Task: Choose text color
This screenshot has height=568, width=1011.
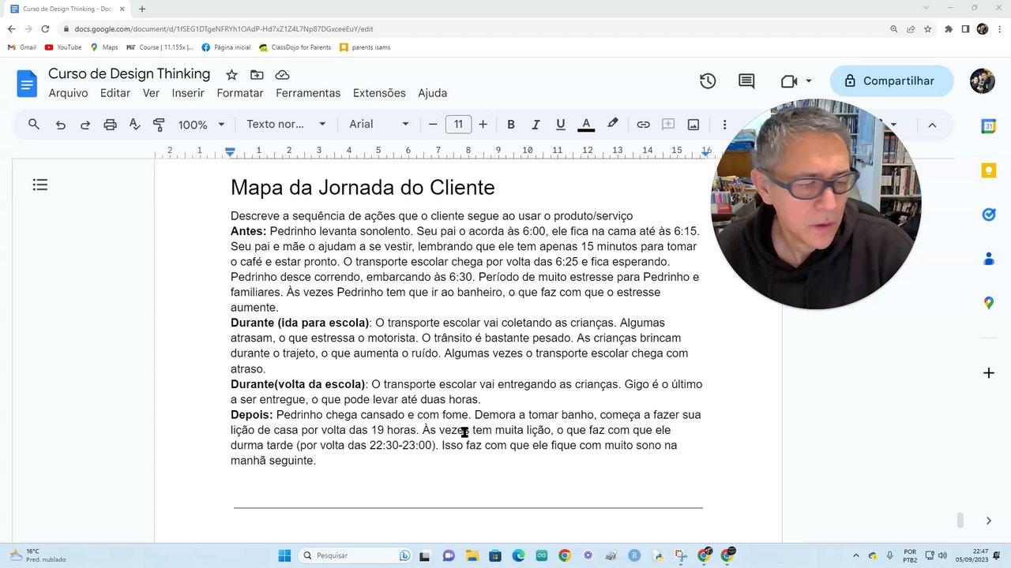Action: [586, 125]
